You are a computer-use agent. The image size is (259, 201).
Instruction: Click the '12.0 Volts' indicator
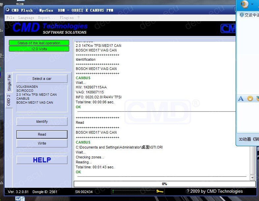(39, 49)
